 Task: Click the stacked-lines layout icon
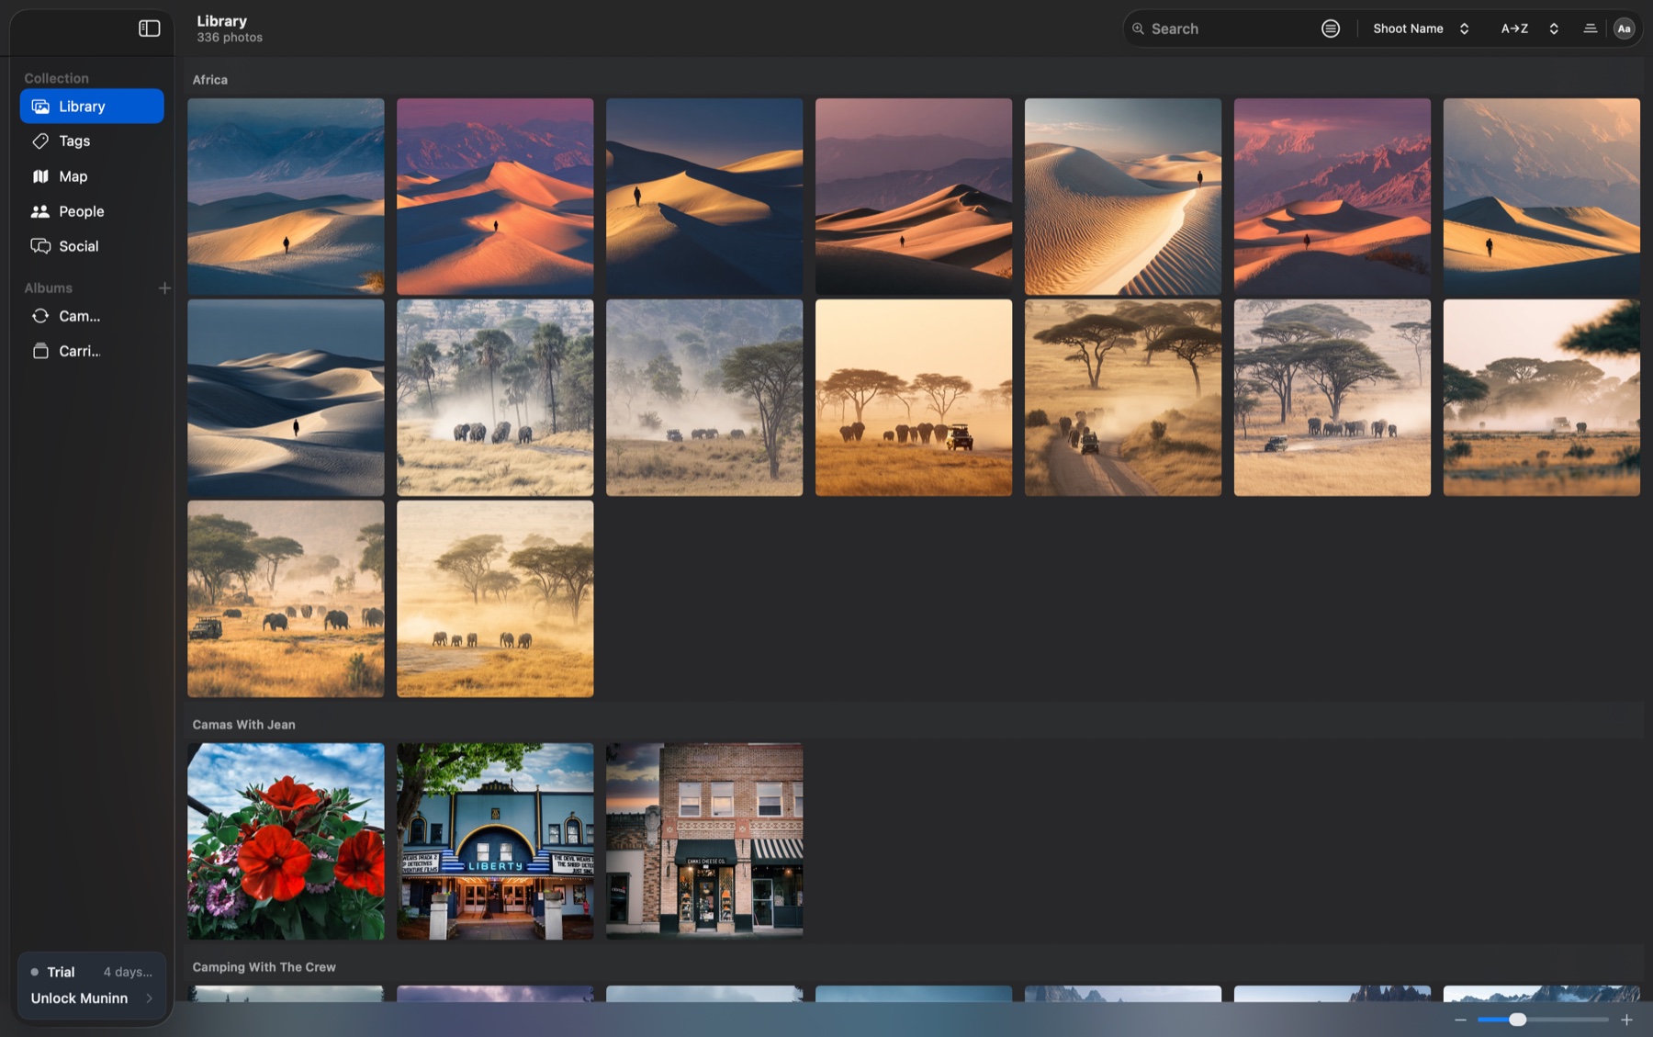coord(1590,28)
